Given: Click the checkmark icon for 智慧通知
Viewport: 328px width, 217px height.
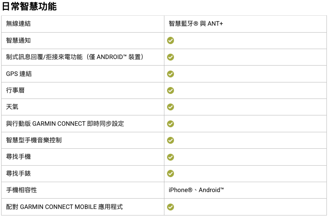Looking at the screenshot, I should tap(171, 41).
